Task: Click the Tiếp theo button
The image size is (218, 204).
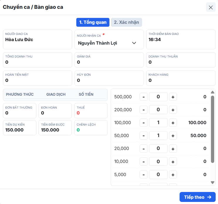Action: click(x=197, y=197)
